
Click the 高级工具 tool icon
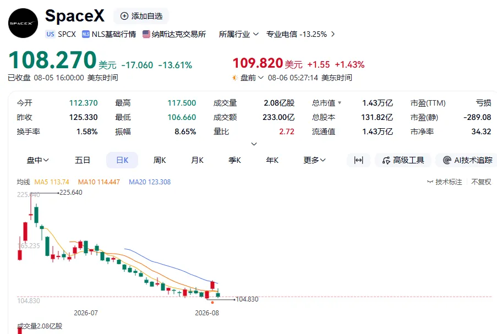(x=386, y=160)
